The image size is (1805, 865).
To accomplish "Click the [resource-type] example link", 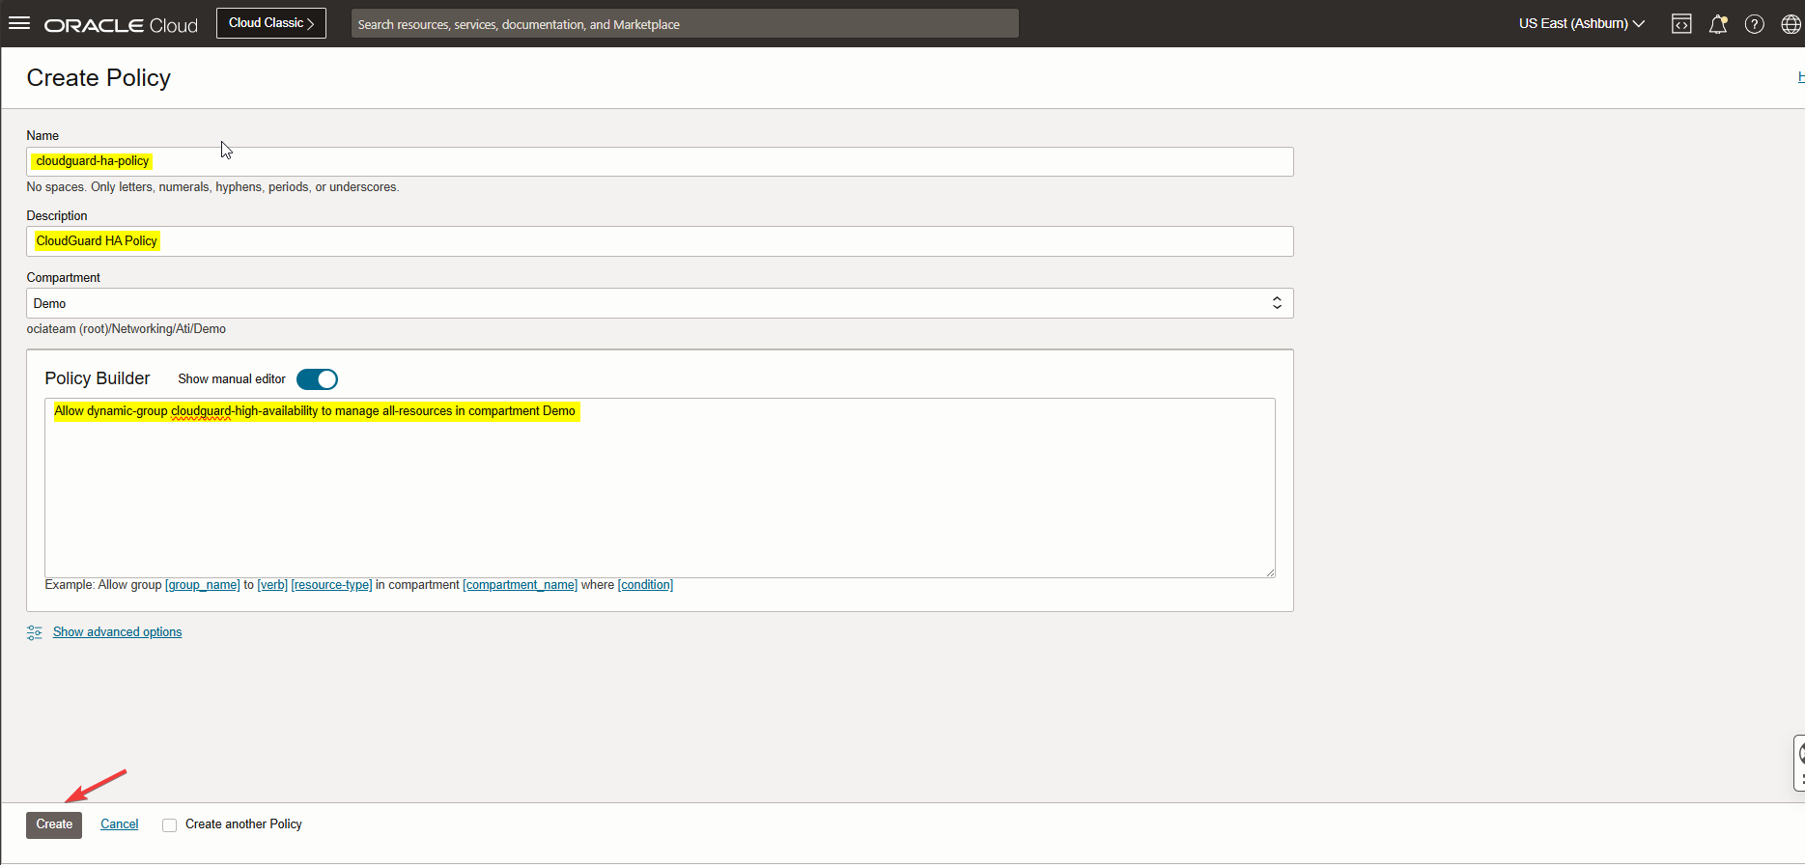I will click(x=331, y=585).
